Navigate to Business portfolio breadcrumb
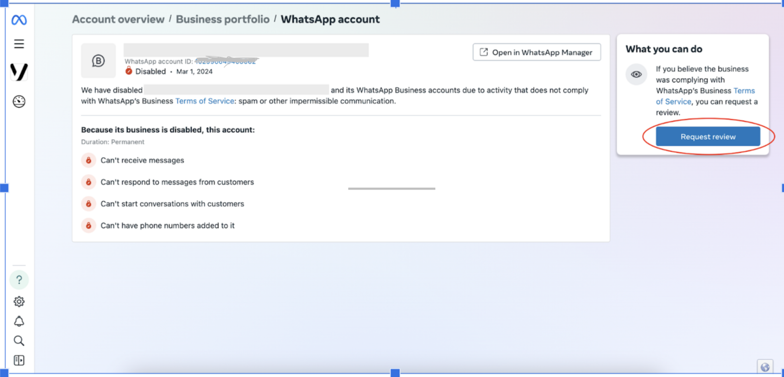This screenshot has height=377, width=784. pyautogui.click(x=222, y=20)
